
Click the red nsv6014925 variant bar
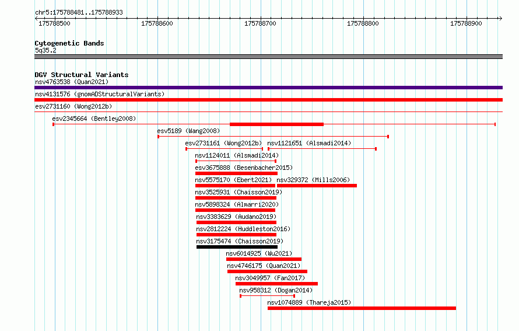tap(264, 259)
